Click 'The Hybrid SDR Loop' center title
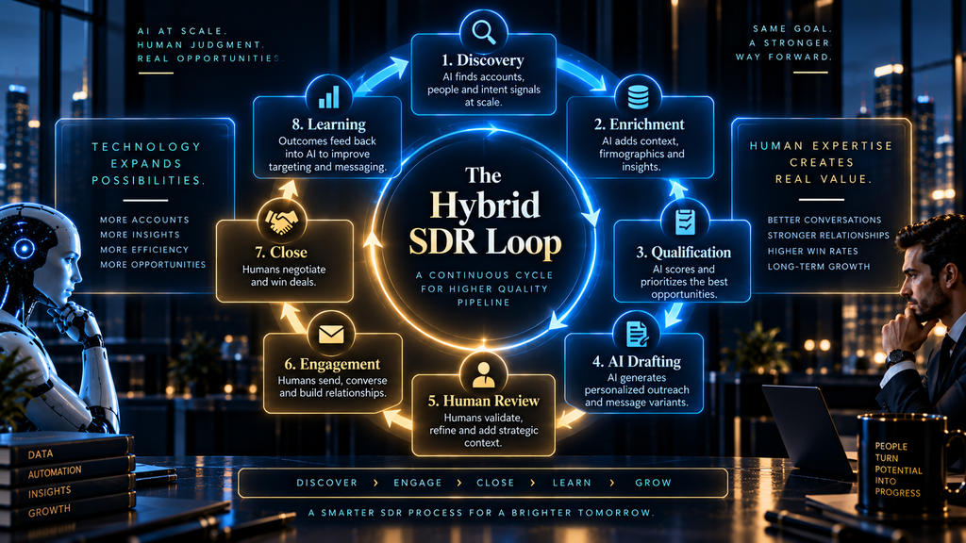 coord(484,212)
